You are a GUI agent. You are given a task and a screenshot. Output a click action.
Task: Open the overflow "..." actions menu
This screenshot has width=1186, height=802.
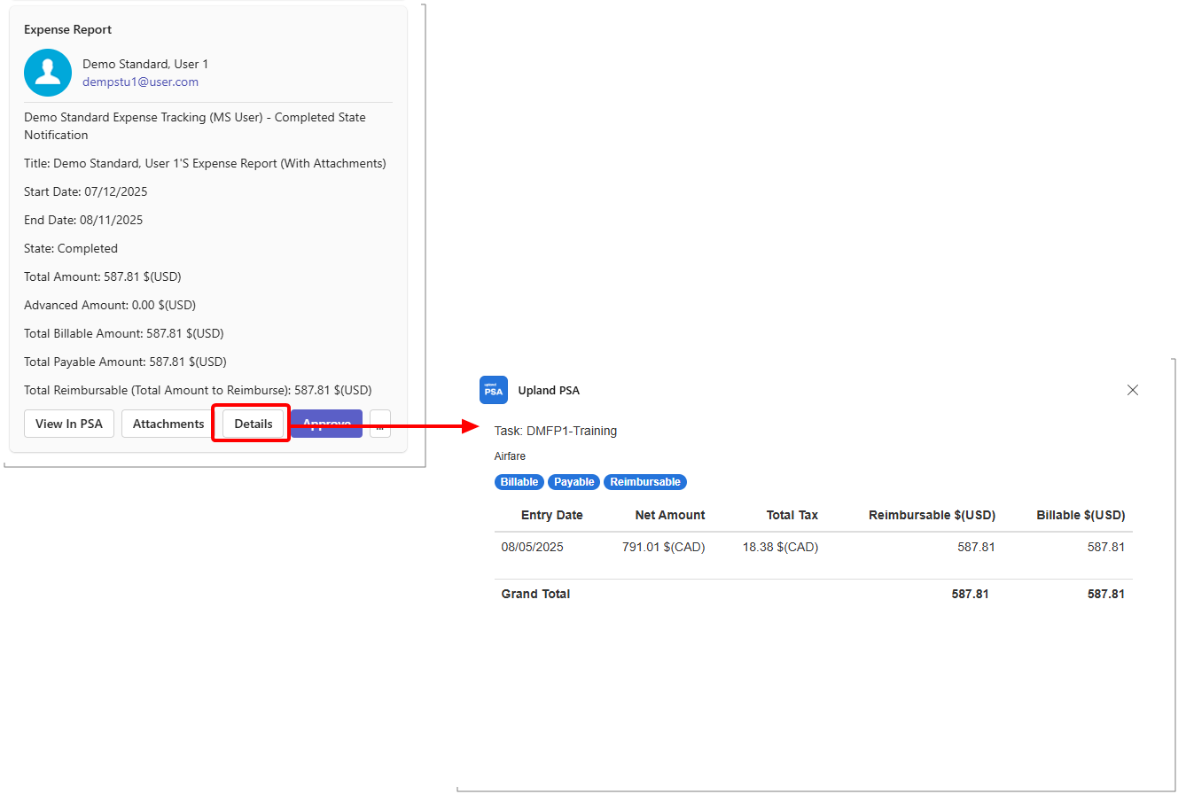(379, 424)
